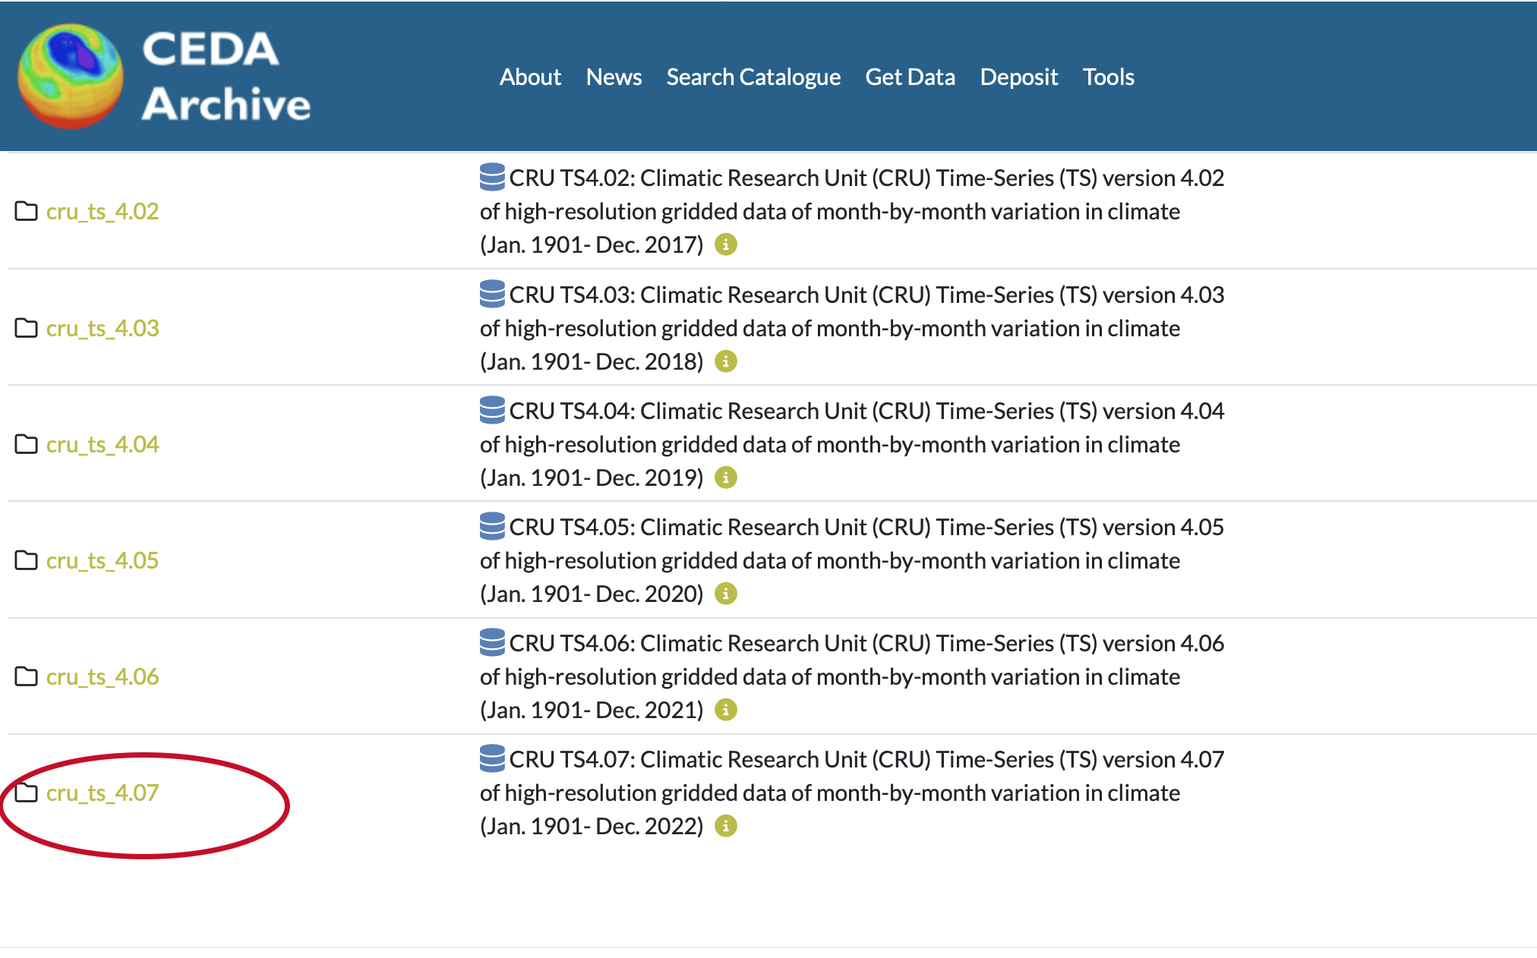Open the About menu item
This screenshot has height=958, width=1537.
[x=530, y=77]
